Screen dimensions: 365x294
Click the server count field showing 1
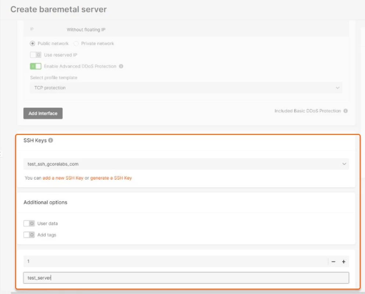(176, 261)
